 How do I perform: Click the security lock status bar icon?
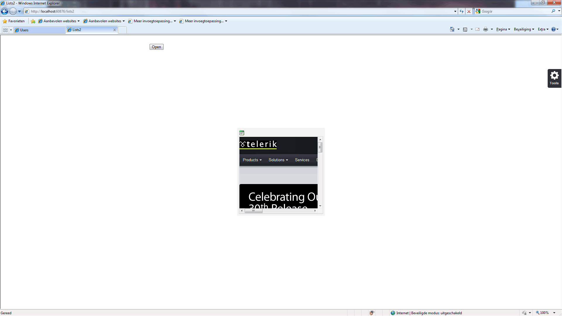tap(524, 313)
